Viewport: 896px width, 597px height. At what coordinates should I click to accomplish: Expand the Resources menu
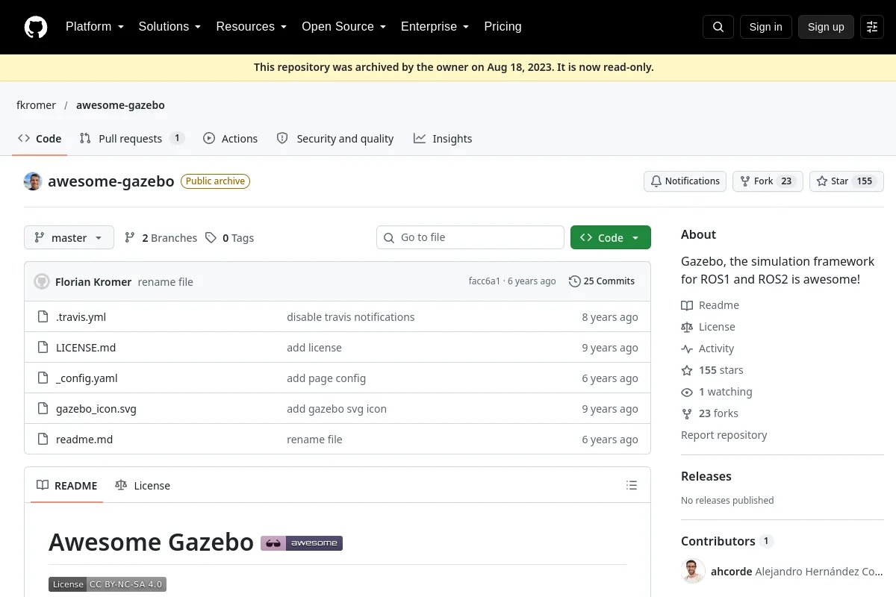(251, 27)
